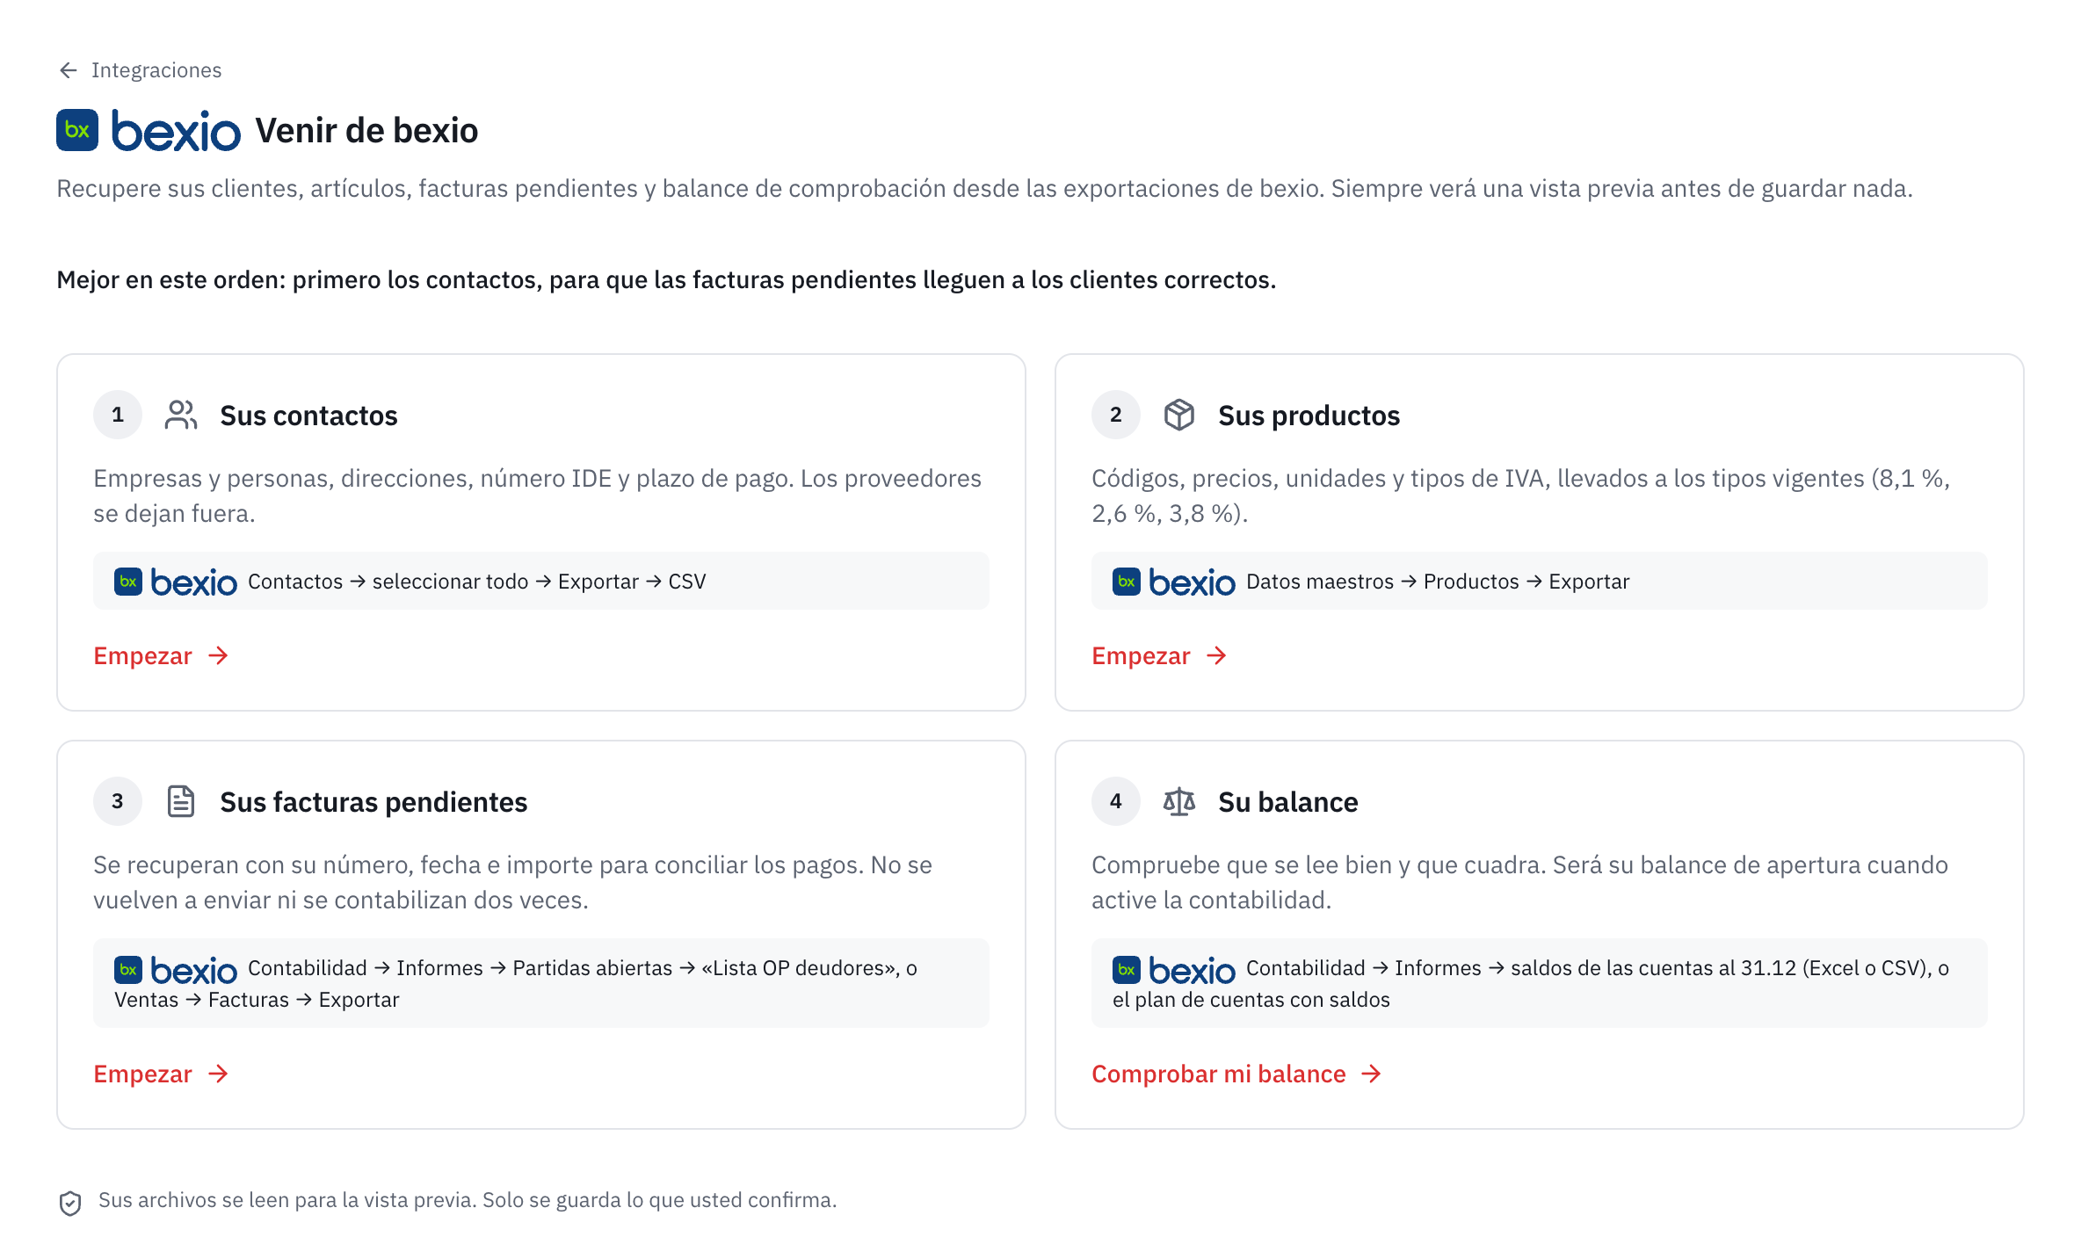Click the balance description about balance de apertura
The height and width of the screenshot is (1244, 2081).
(1520, 882)
